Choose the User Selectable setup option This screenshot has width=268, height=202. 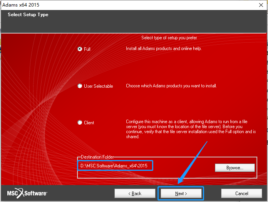point(80,86)
